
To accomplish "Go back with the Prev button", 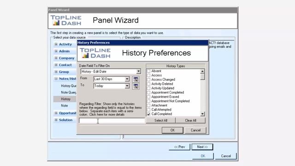I will (x=179, y=147).
